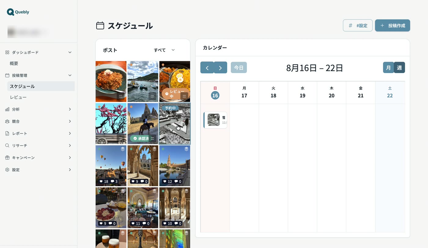Click the #設定 button
This screenshot has height=248, width=428.
[358, 26]
